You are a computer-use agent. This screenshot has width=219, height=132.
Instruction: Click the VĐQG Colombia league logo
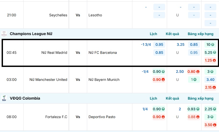click(4, 98)
